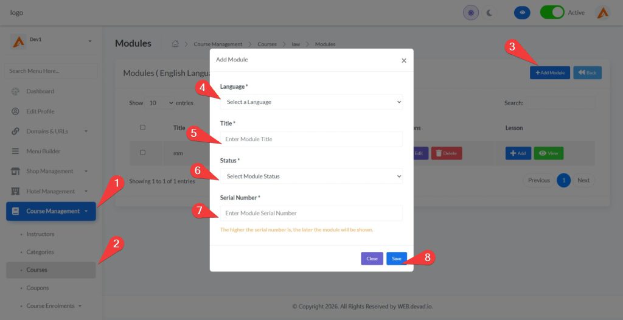Click the blue eye preview icon
Image resolution: width=623 pixels, height=320 pixels.
[x=522, y=13]
